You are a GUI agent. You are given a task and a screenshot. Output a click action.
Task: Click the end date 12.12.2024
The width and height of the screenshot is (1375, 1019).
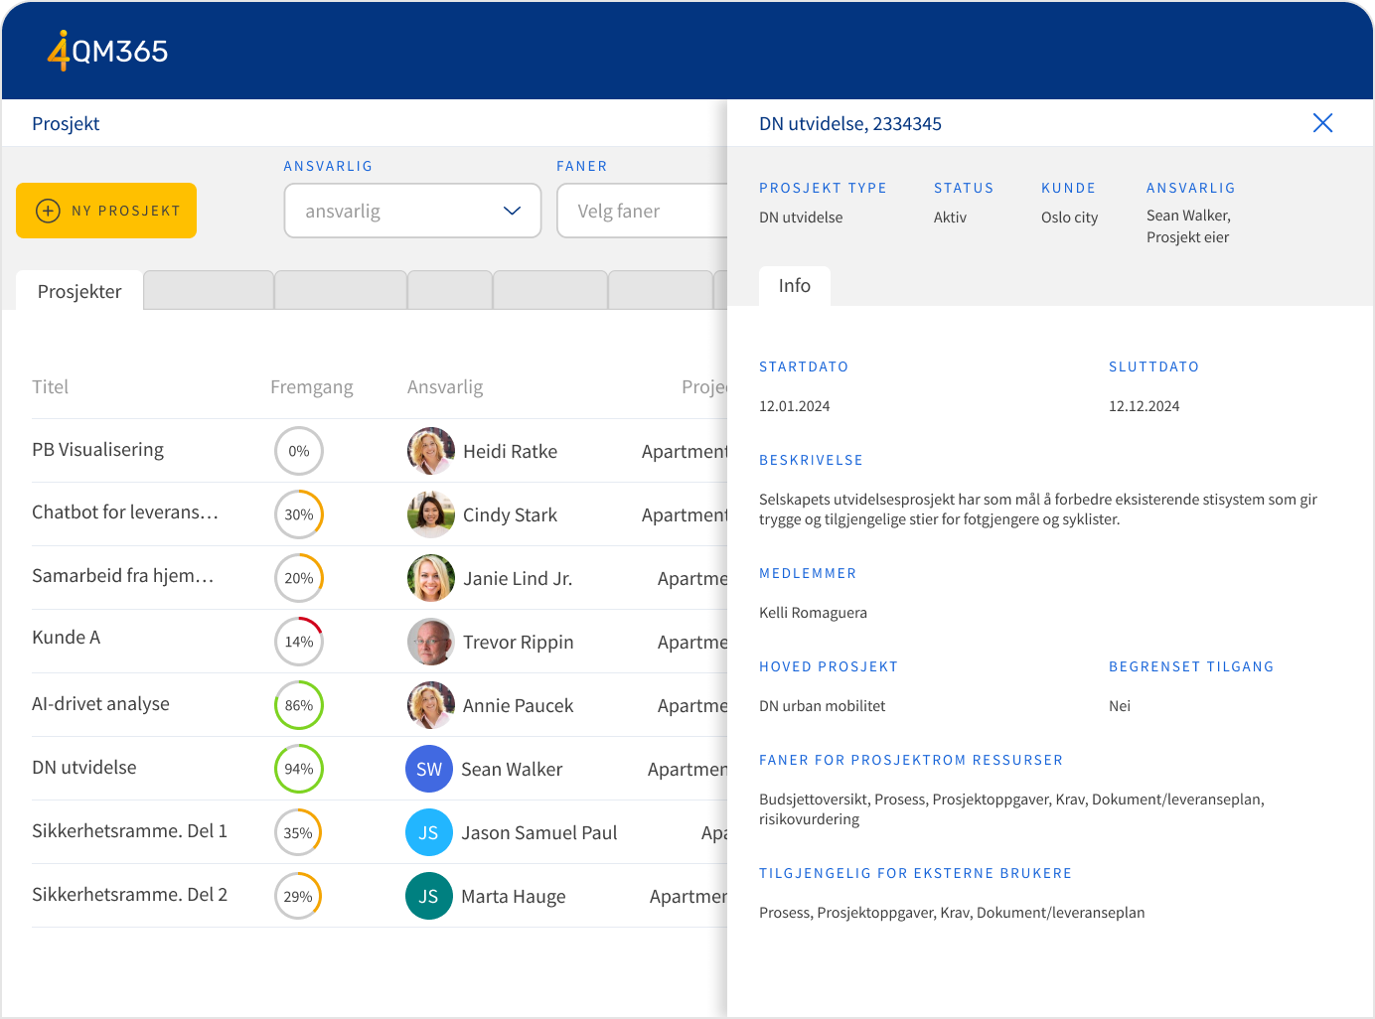coord(1145,405)
